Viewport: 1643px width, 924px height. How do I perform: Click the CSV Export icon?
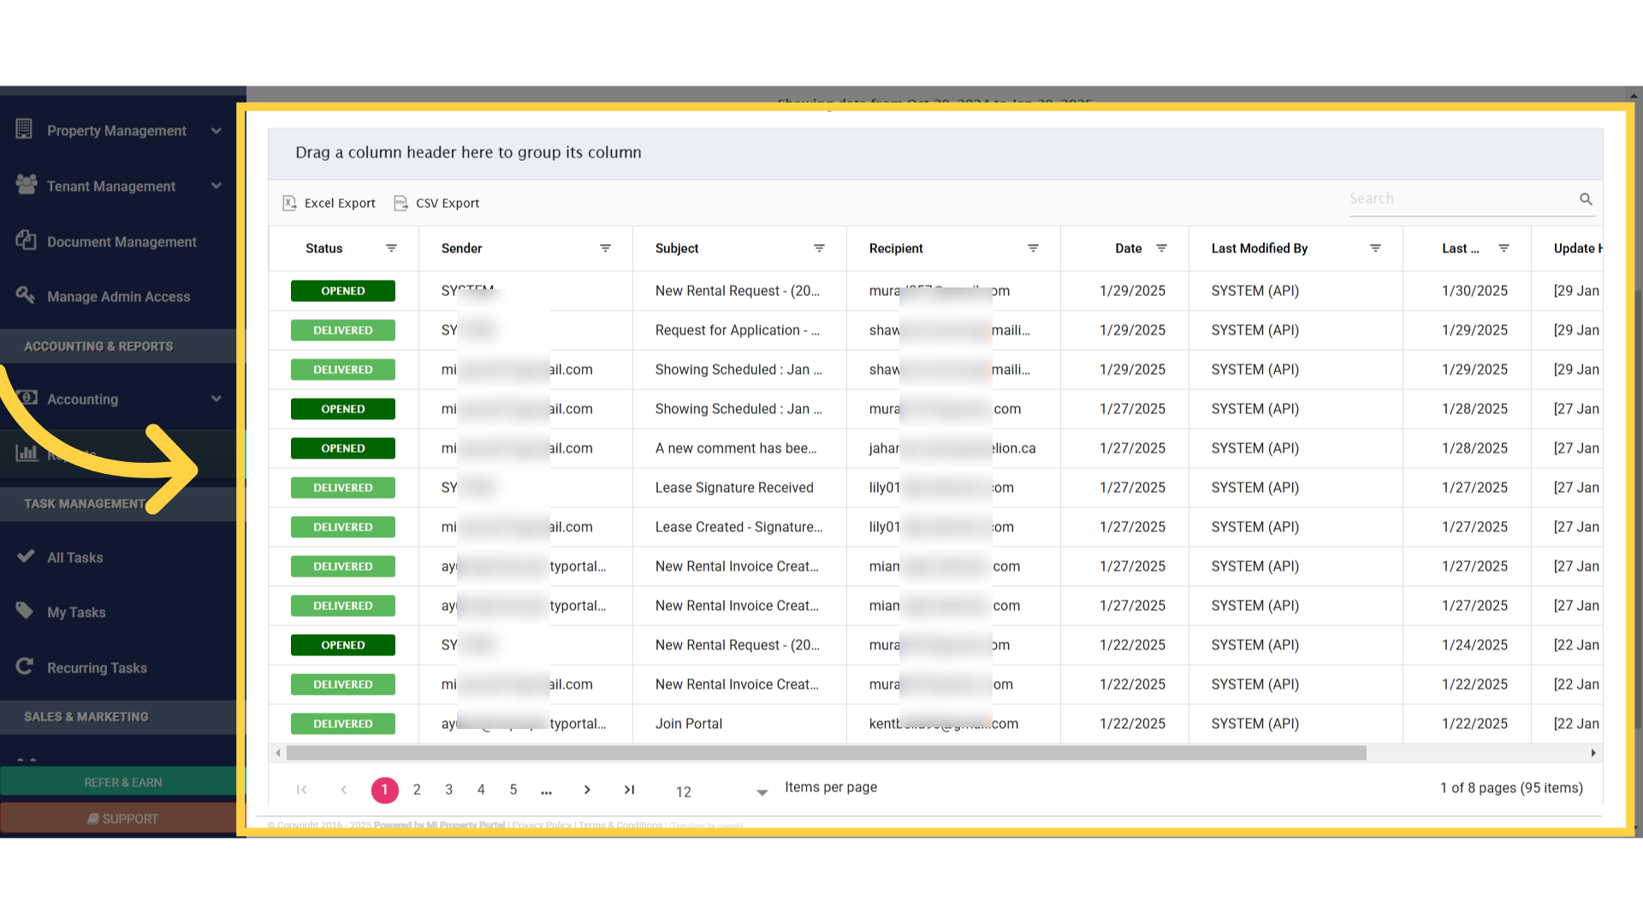click(x=400, y=203)
